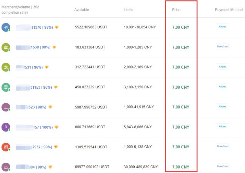
Task: Click the 龙 merchant avatar icon
Action: [x=6, y=67]
